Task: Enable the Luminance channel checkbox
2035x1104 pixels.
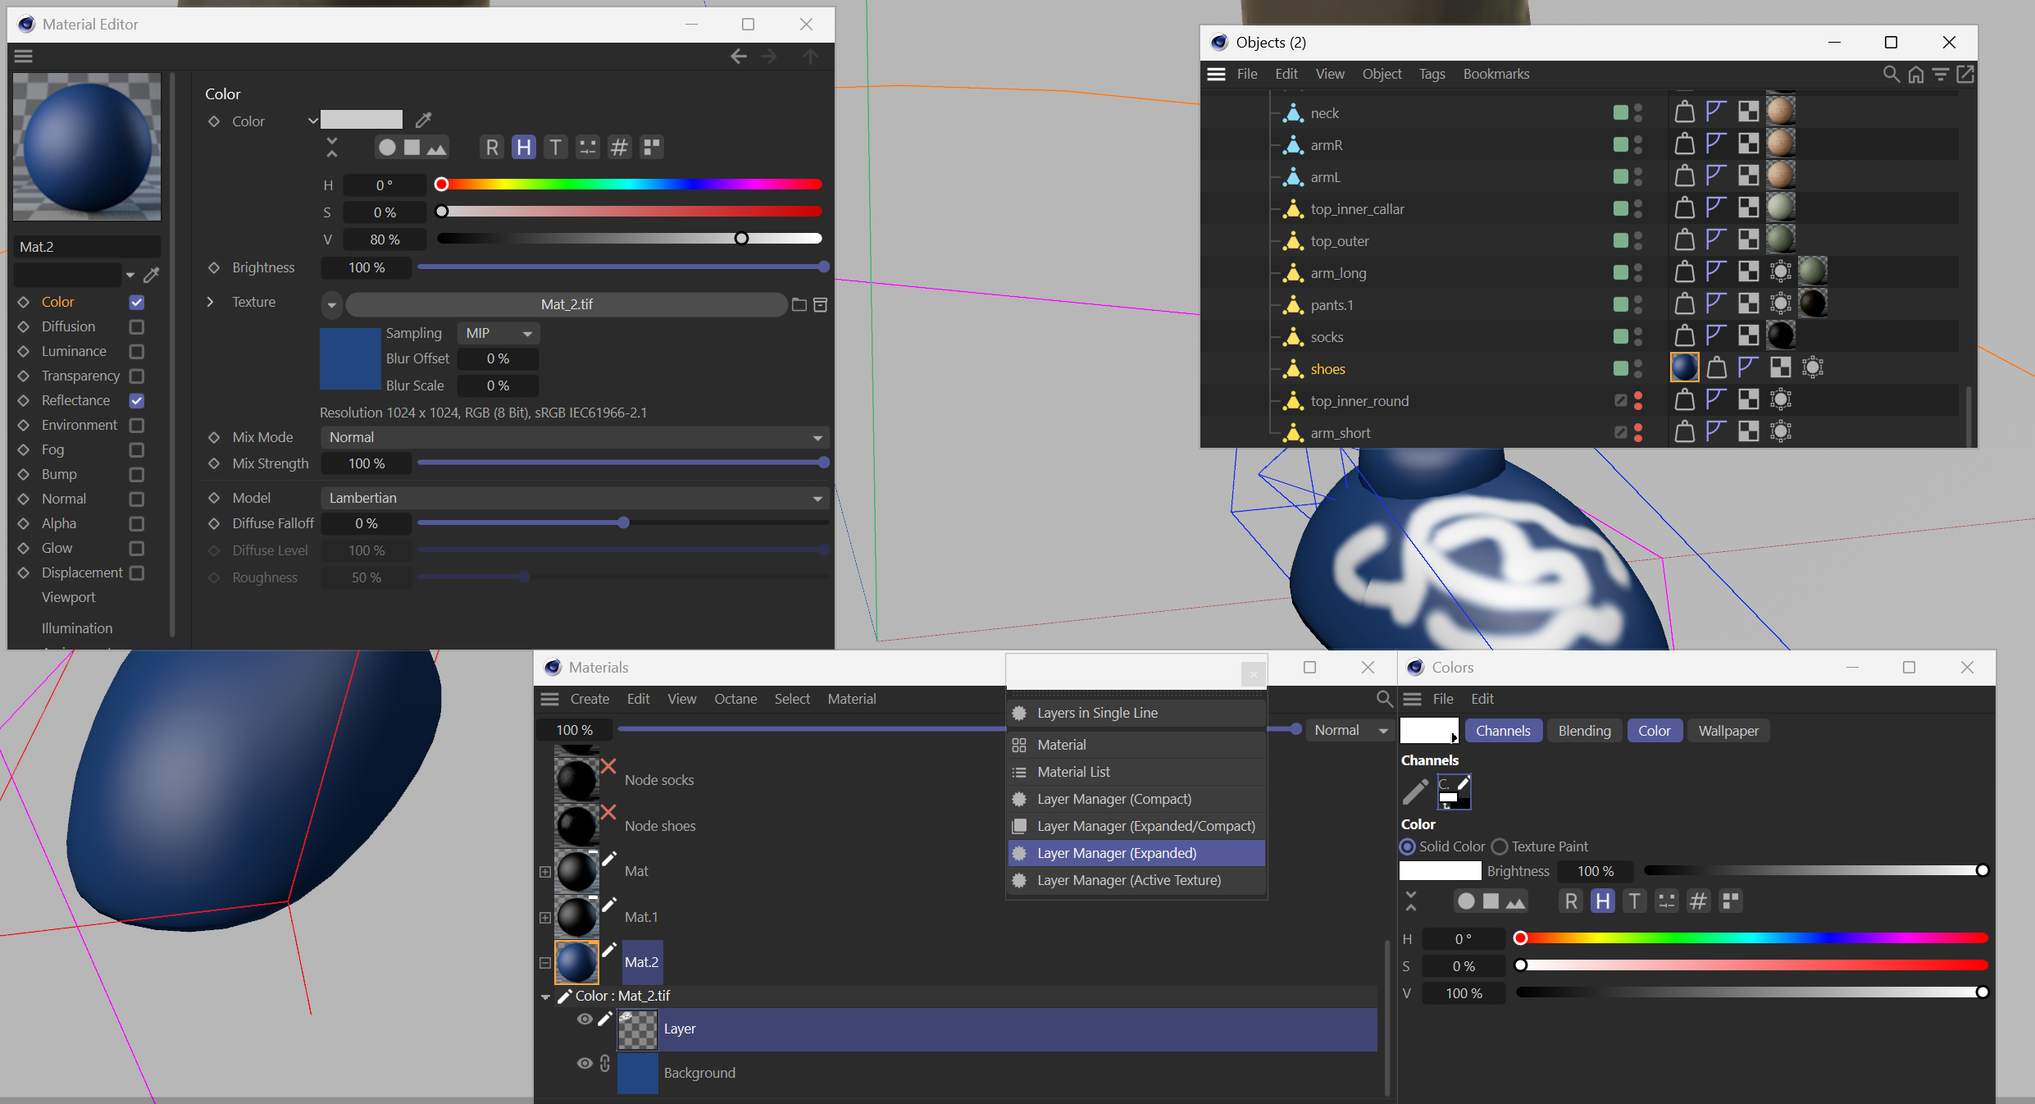Action: (x=137, y=352)
